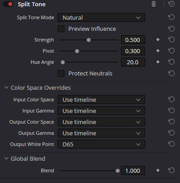Reset the Split Tone Mode setting
Image resolution: width=180 pixels, height=183 pixels.
(x=172, y=17)
